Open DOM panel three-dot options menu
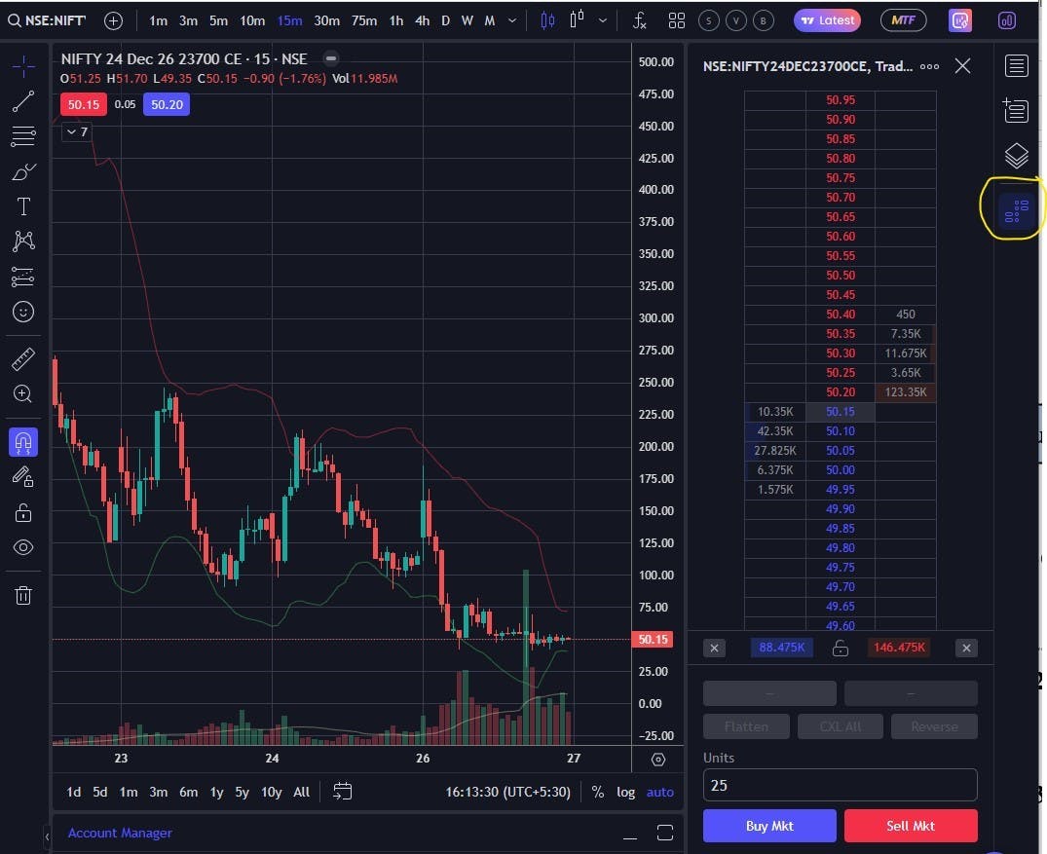The image size is (1047, 854). [929, 66]
